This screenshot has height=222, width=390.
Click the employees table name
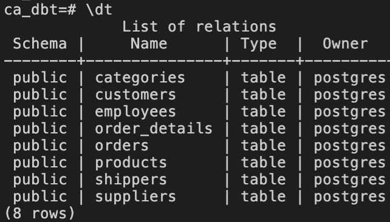135,112
